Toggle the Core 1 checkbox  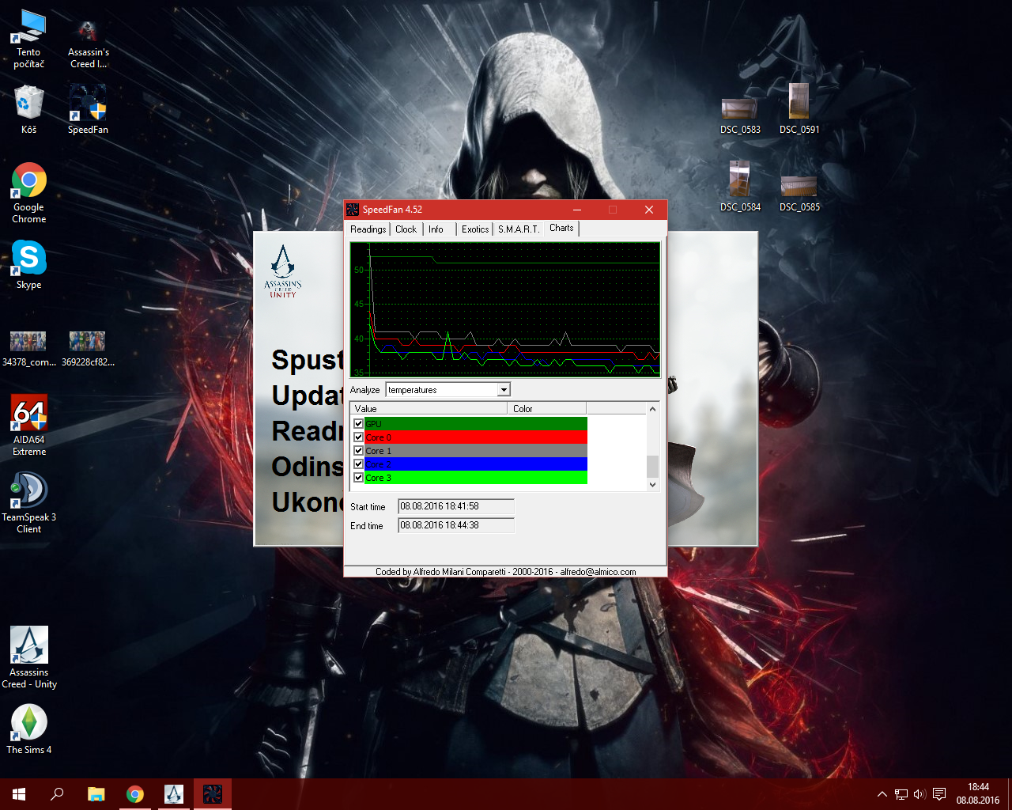pos(358,451)
